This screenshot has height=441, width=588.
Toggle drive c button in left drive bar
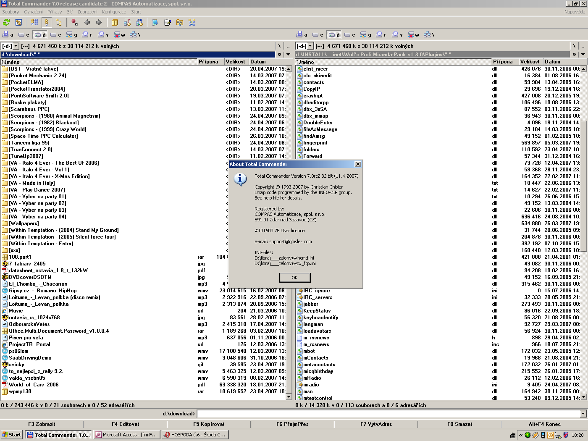[x=24, y=35]
